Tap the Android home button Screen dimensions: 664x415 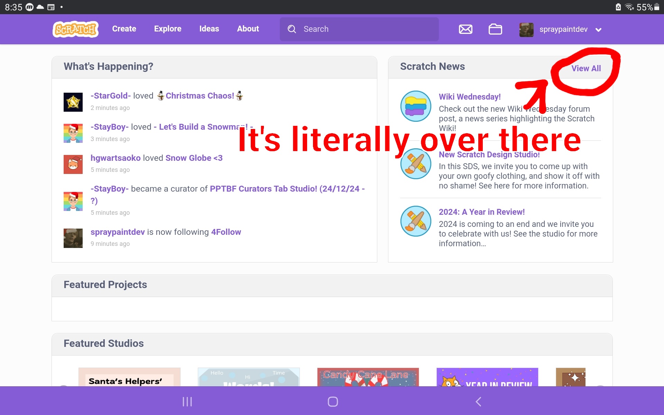[332, 402]
